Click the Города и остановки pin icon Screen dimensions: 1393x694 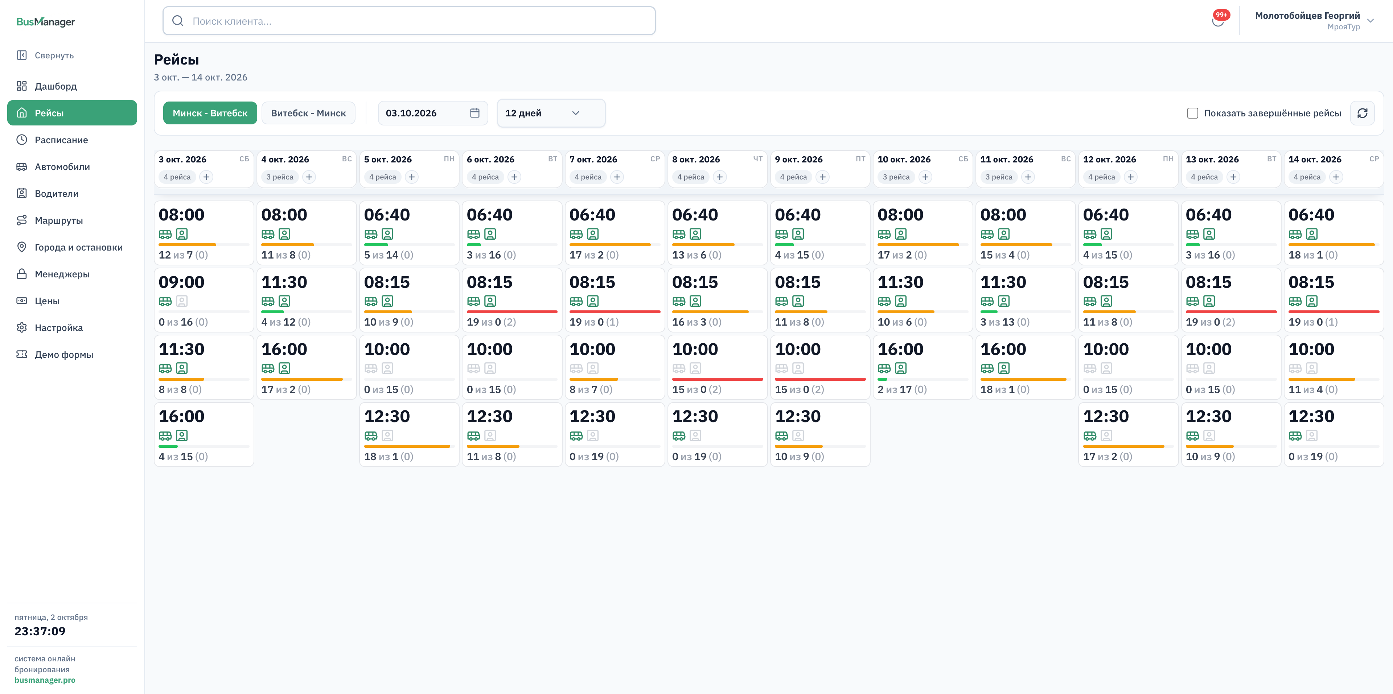22,247
